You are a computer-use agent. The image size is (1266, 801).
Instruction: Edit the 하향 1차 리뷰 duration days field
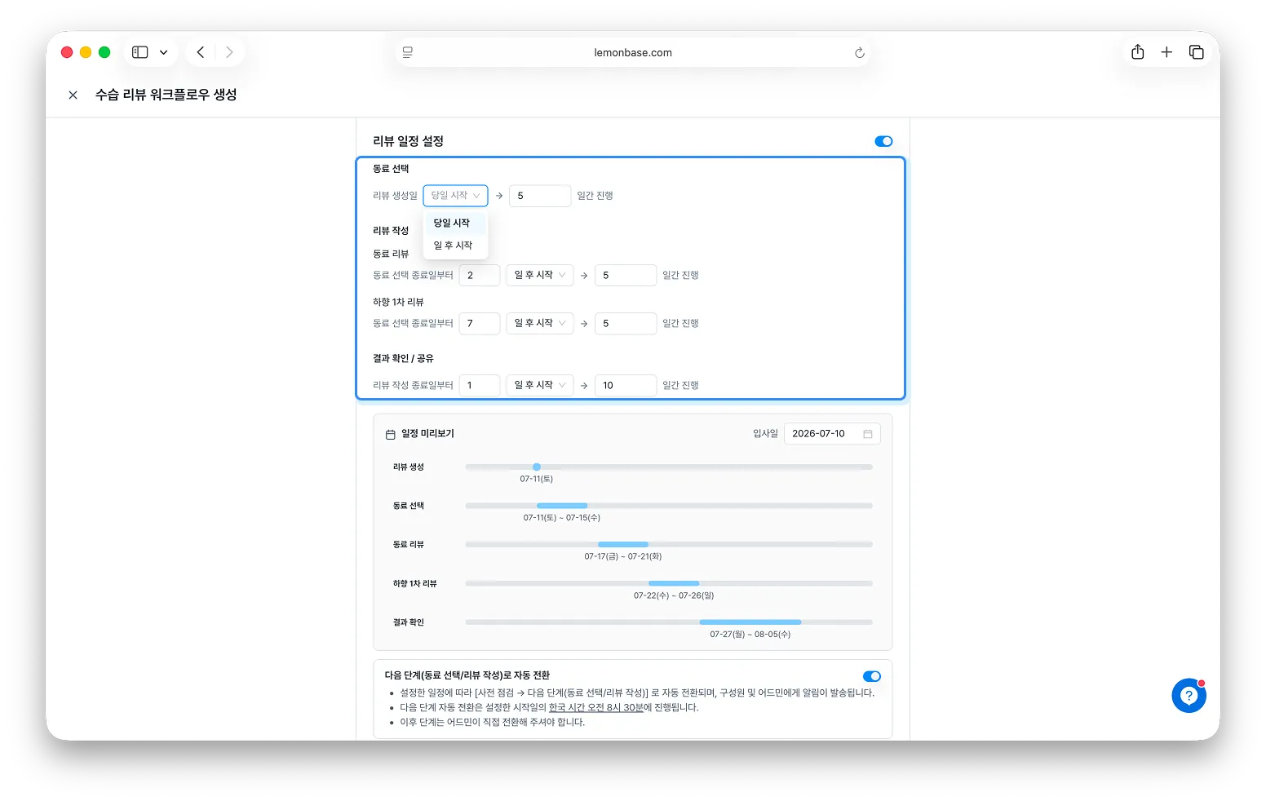tap(626, 324)
